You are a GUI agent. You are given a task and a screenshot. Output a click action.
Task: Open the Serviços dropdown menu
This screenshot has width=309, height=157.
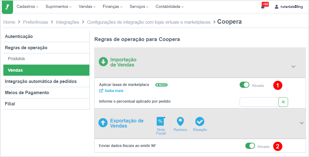pos(139,6)
